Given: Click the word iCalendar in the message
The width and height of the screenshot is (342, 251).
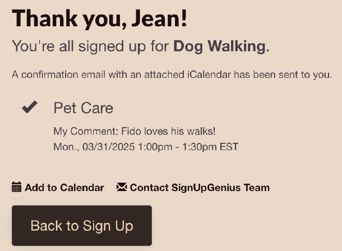Looking at the screenshot, I should [x=209, y=75].
